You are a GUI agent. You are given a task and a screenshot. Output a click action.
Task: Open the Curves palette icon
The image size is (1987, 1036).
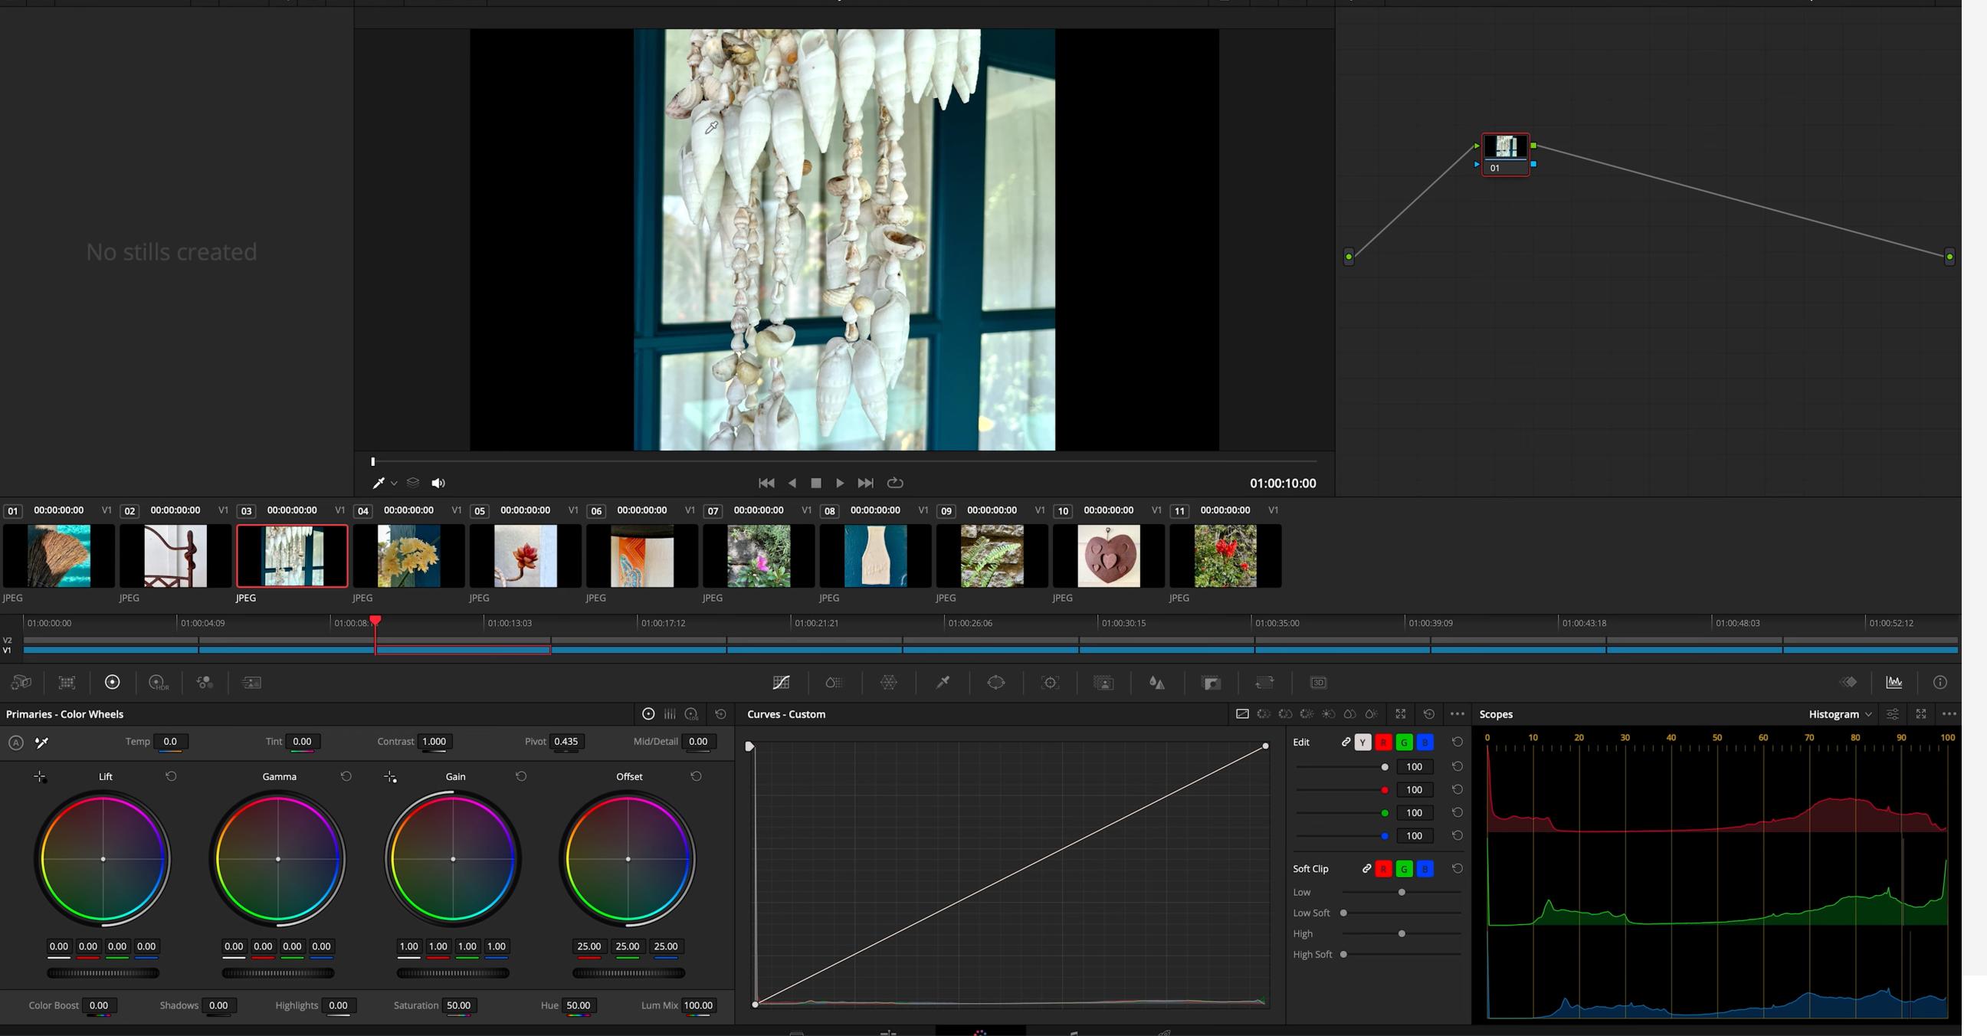(781, 683)
